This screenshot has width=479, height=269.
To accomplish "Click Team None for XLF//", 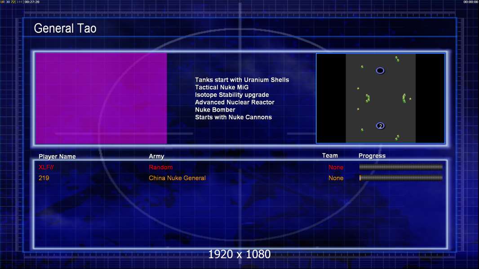I will 336,167.
